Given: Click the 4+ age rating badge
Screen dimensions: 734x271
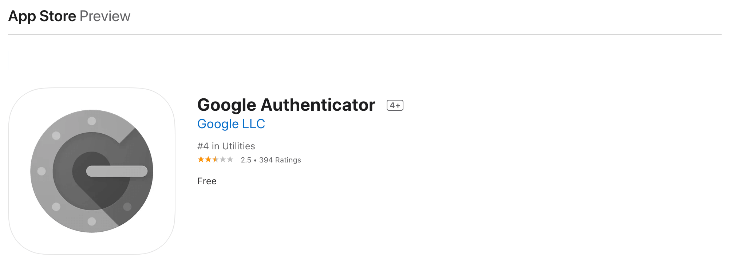Looking at the screenshot, I should pos(395,105).
